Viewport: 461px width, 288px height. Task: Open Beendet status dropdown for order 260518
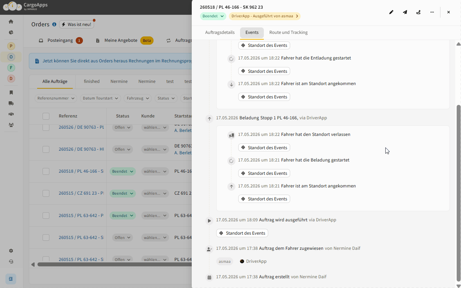pos(123,172)
